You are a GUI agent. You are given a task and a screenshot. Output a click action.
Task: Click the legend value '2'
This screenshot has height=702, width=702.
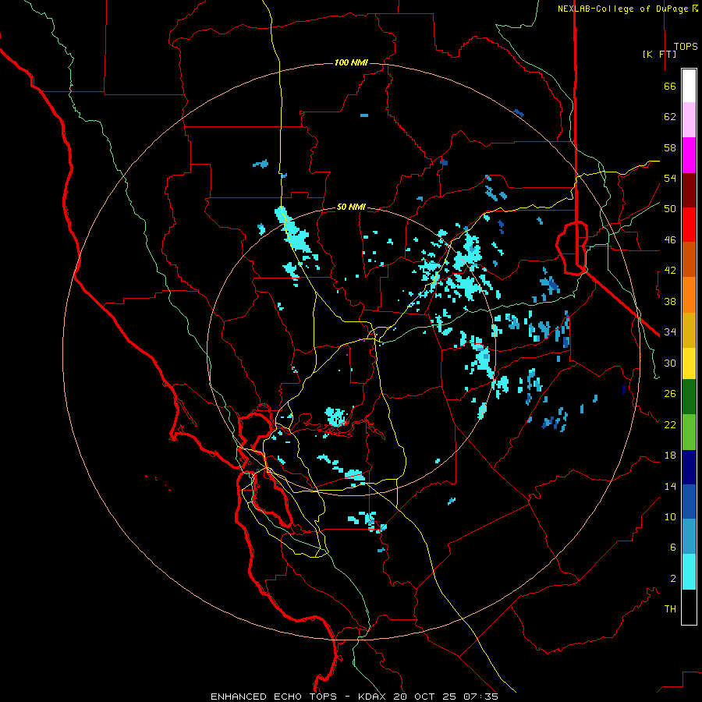click(x=673, y=578)
